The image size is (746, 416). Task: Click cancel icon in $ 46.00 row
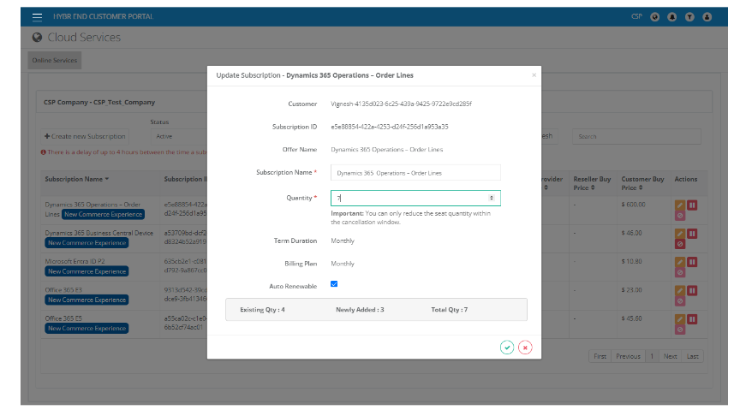679,244
